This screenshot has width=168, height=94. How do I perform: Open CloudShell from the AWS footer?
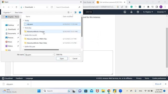tap(7, 78)
